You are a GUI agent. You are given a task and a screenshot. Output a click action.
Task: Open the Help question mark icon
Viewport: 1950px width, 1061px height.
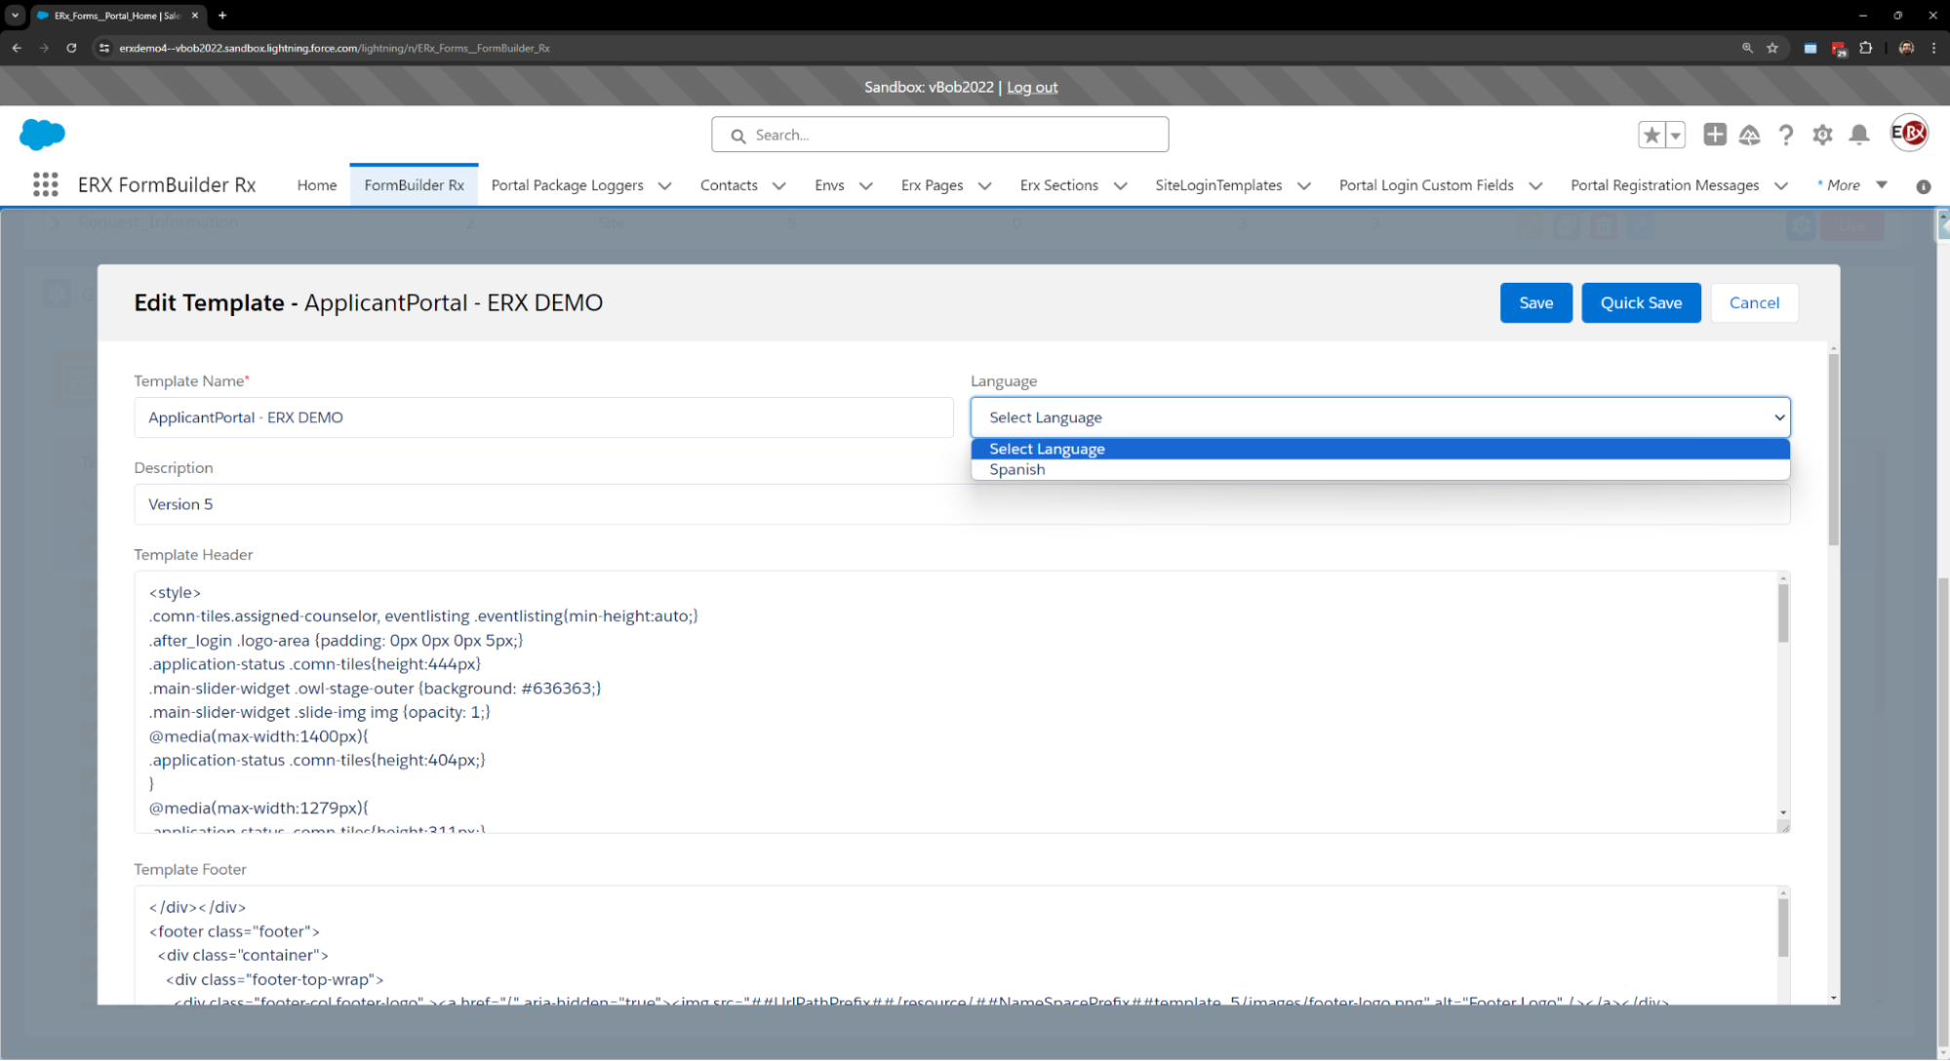tap(1785, 135)
